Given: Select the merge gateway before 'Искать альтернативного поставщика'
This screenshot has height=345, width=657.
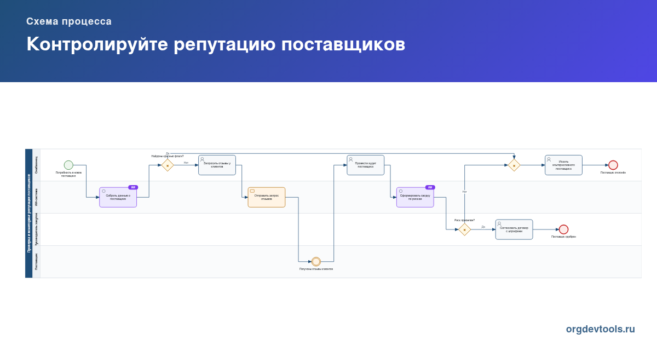Looking at the screenshot, I should click(x=514, y=165).
